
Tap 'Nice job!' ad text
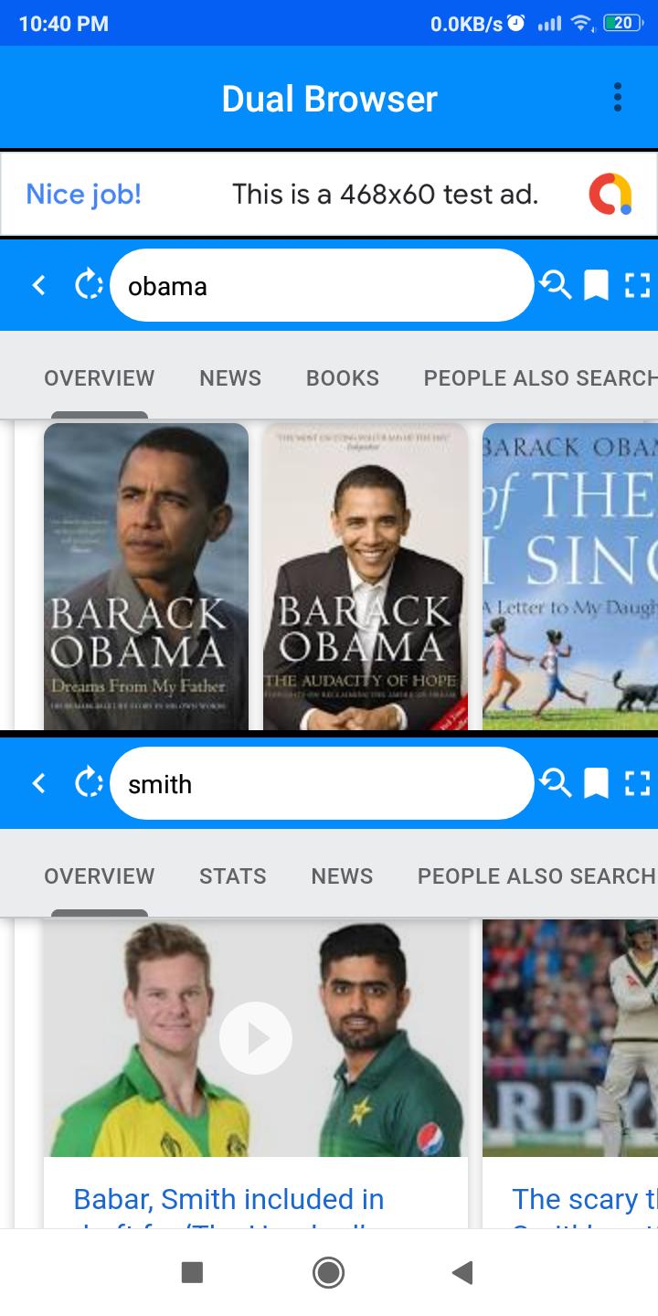point(83,194)
